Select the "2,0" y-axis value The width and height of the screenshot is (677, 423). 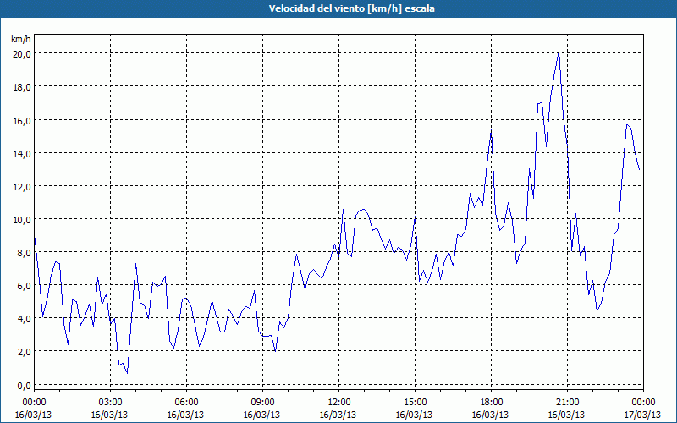(x=23, y=352)
